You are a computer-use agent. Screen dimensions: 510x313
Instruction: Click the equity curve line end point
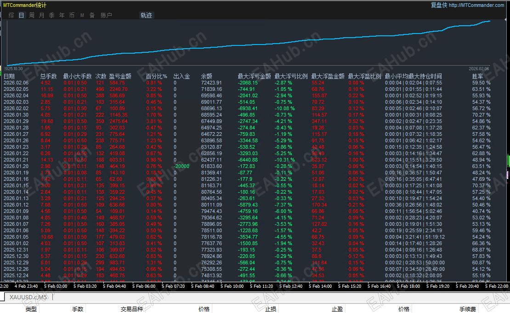[x=489, y=21]
